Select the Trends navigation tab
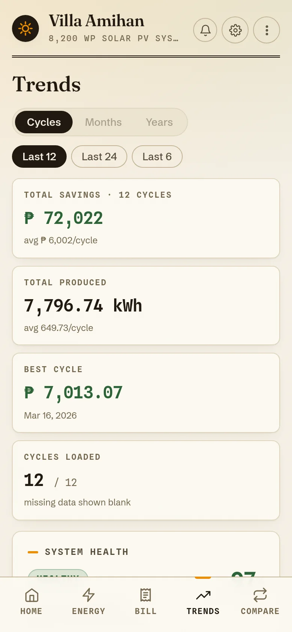Image resolution: width=292 pixels, height=632 pixels. (203, 602)
